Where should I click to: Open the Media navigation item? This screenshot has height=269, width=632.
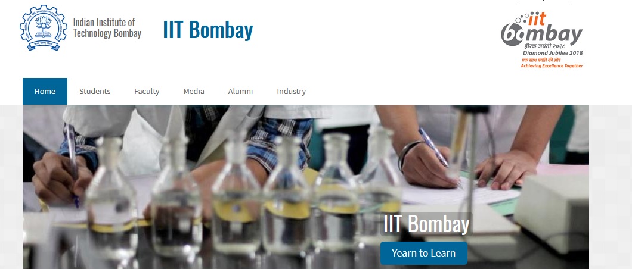click(194, 91)
